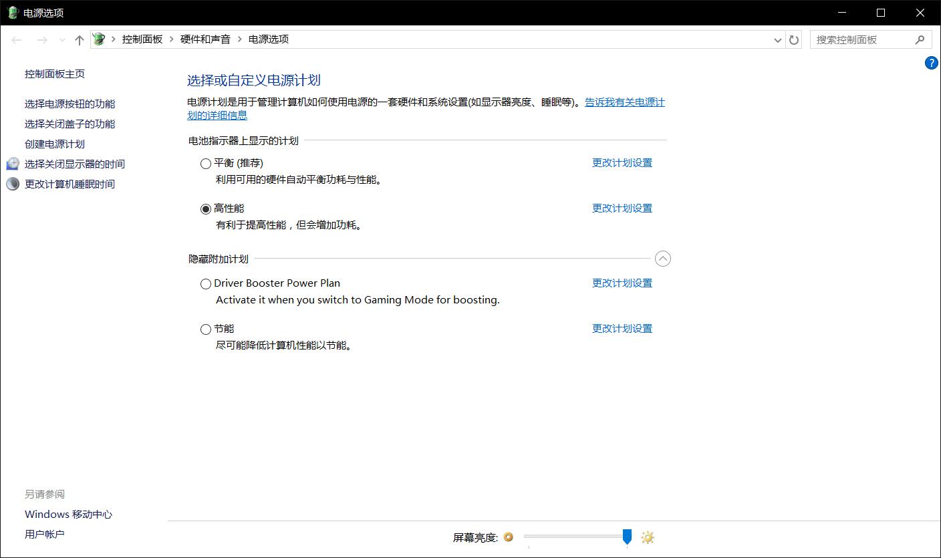
Task: Adjust the 屏幕亮度 slider handle
Action: pyautogui.click(x=627, y=537)
